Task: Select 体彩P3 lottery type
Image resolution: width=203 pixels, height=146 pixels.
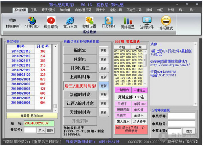Action: (80, 59)
